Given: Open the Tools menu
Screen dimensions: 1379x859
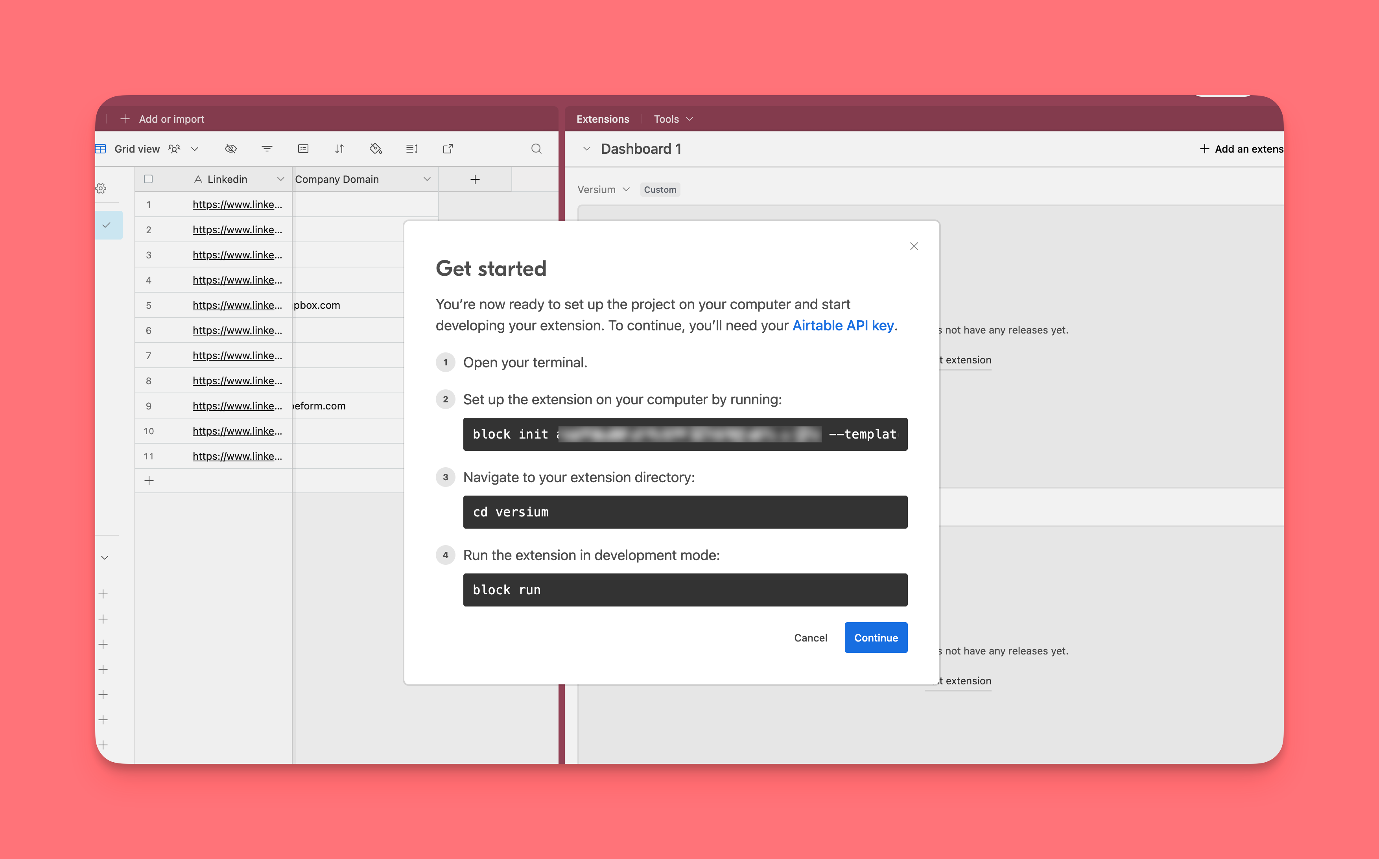Looking at the screenshot, I should click(673, 119).
